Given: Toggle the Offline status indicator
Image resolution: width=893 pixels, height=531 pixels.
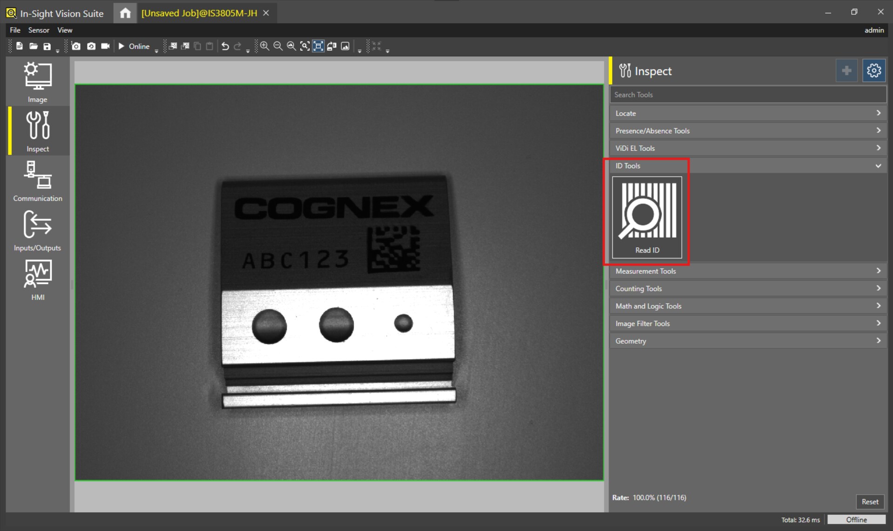Looking at the screenshot, I should 857,519.
